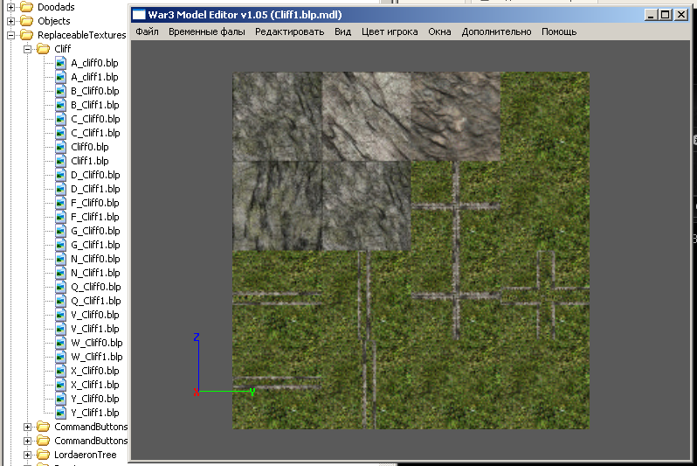The width and height of the screenshot is (697, 466).
Task: Select the W_Cliff0.blp file name
Action: coord(97,343)
